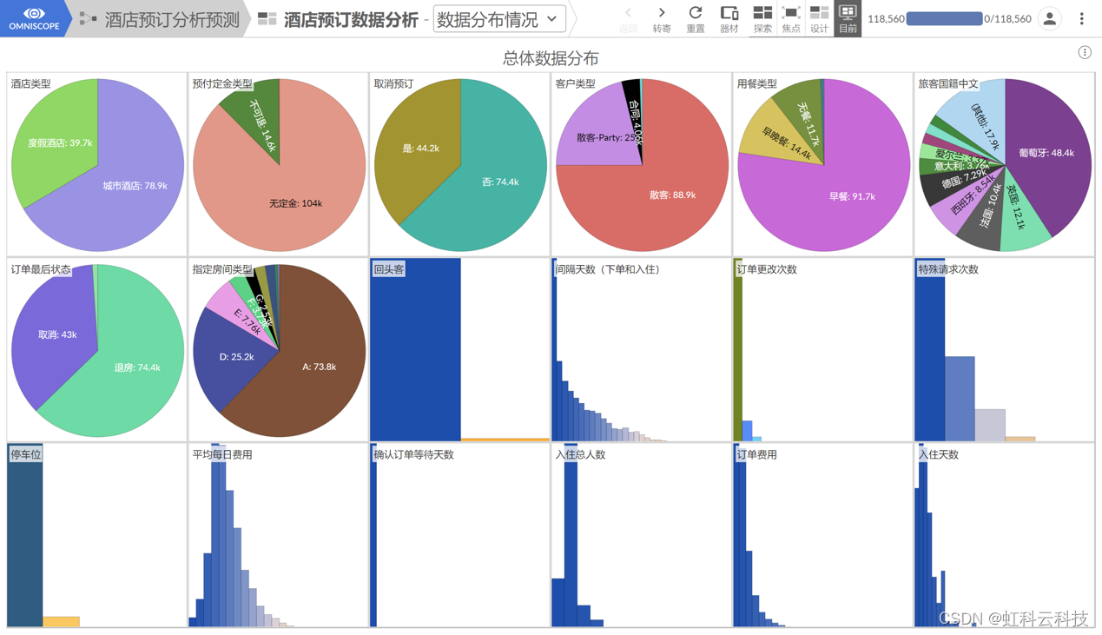Click the tallest 特殊请求次数 bar
The height and width of the screenshot is (635, 1102).
point(930,350)
